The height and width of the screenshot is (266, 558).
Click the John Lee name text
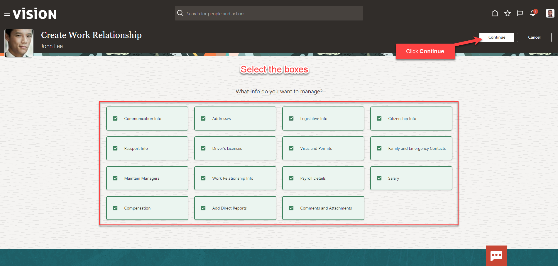[52, 46]
